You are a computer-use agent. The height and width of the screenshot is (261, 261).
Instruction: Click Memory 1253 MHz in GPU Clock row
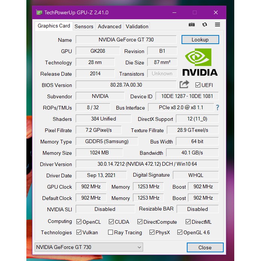(x=148, y=186)
